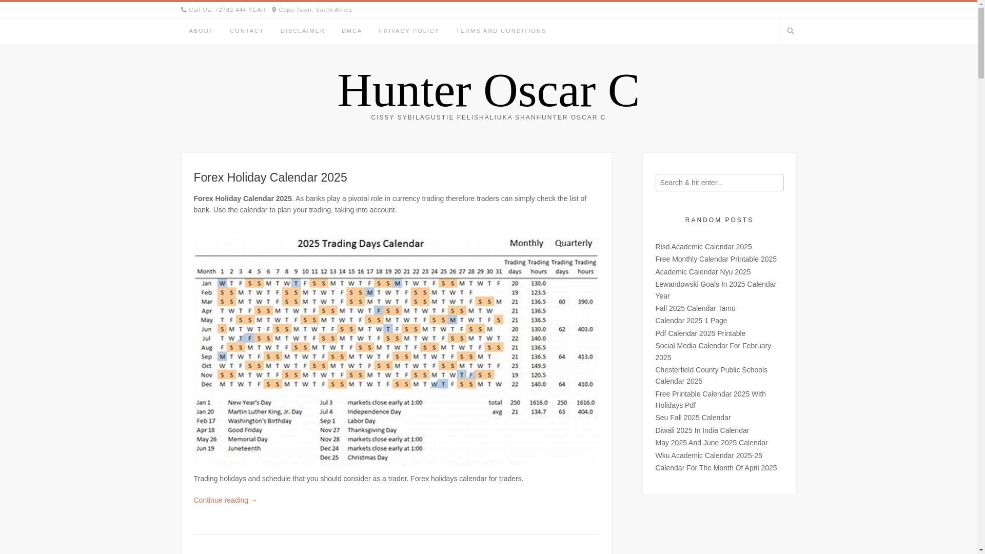985x554 pixels.
Task: Open Calendar 2025 1 Page link
Action: 691,321
